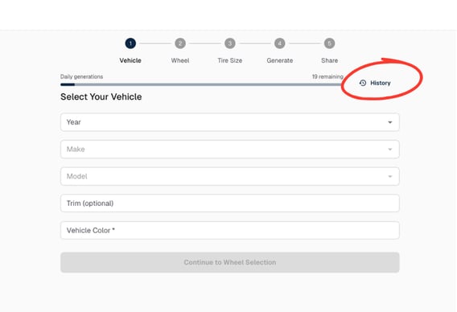Viewport: 457px width, 312px height.
Task: Click the Make dropdown arrow
Action: [390, 150]
